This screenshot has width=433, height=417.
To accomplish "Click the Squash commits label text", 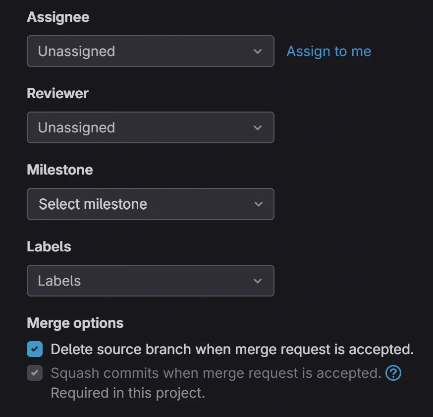I will pyautogui.click(x=216, y=373).
